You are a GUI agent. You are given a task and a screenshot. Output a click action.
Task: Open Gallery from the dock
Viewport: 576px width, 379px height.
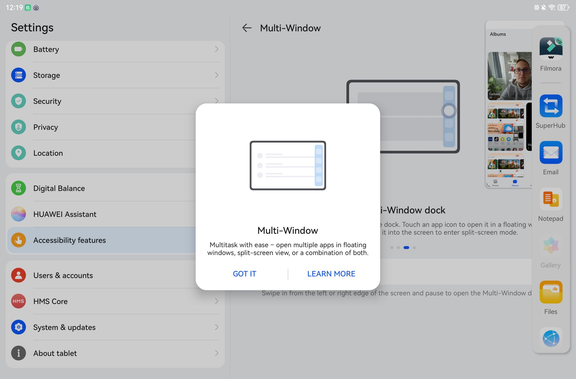coord(551,245)
